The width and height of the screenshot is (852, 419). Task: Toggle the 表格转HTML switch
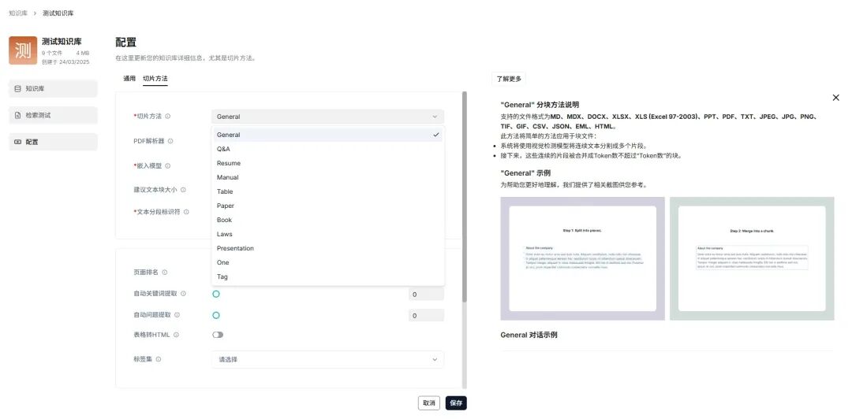(218, 335)
